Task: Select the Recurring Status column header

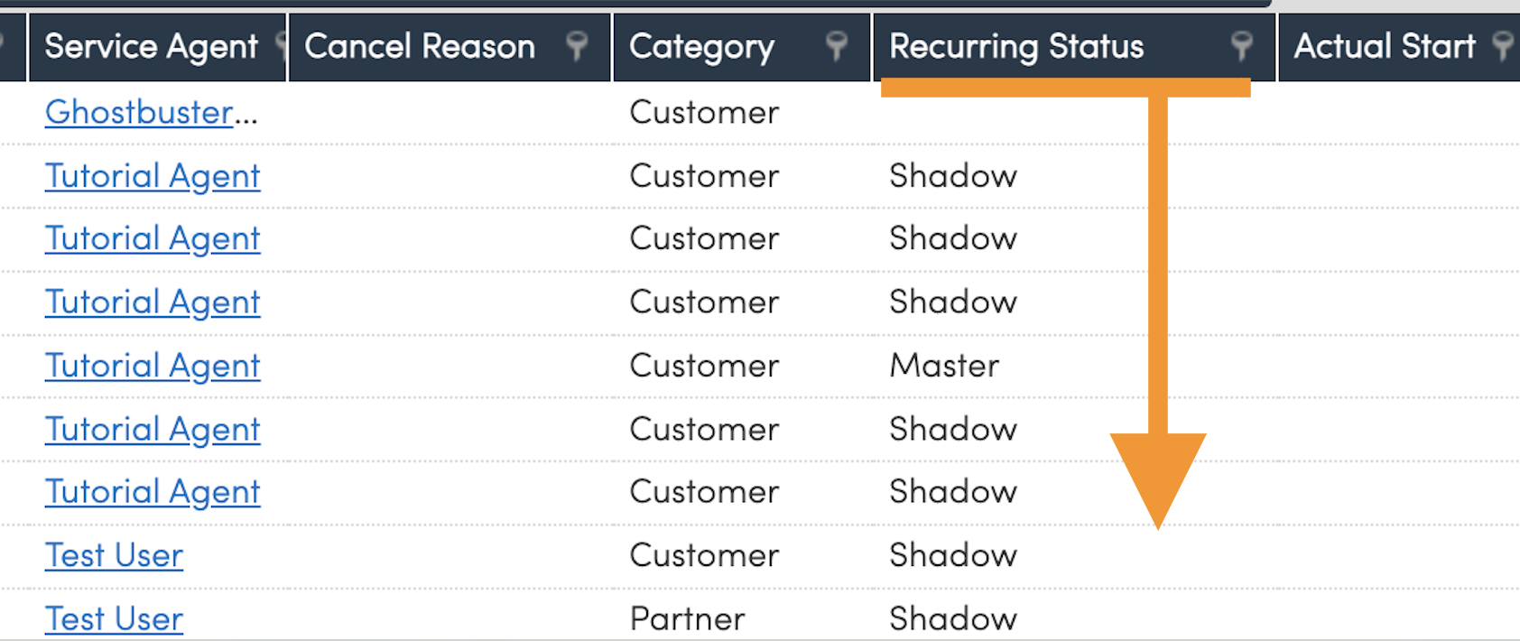Action: pos(1016,46)
